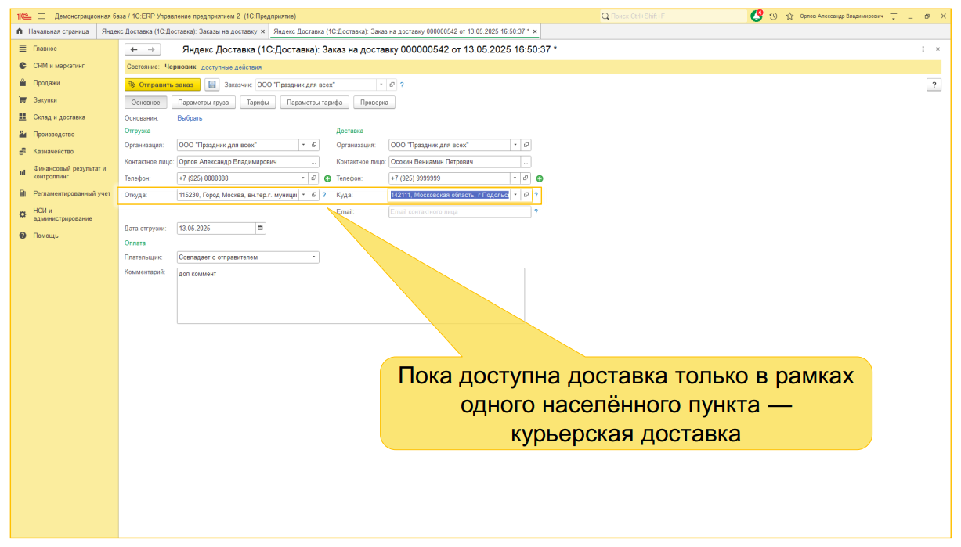Open the history clock icon
Screen dimensions: 961x547
[773, 16]
